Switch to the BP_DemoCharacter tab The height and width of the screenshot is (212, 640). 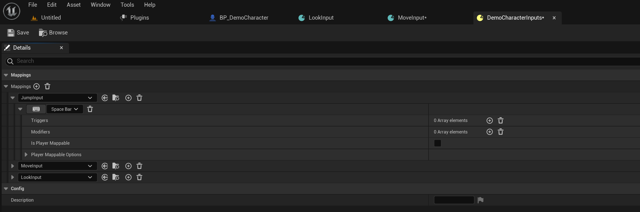pos(243,18)
